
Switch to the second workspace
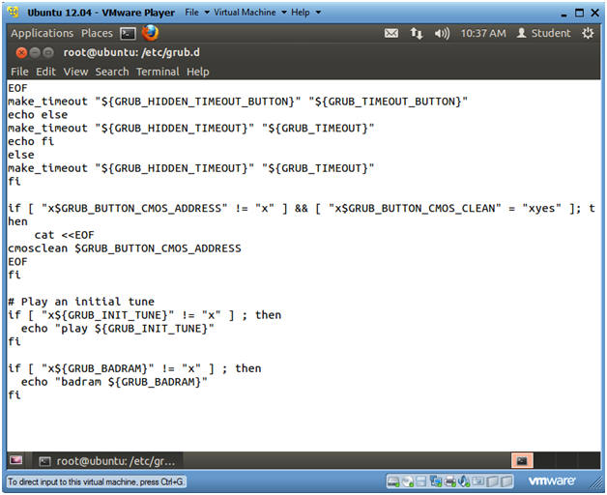pyautogui.click(x=544, y=460)
